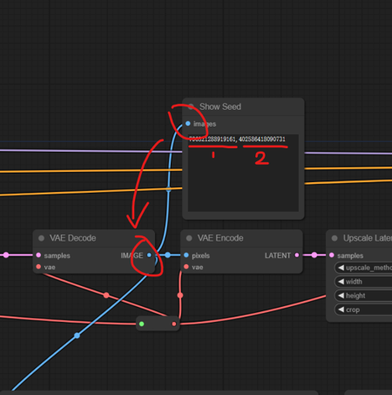Click the 'LATENT' output label in VAE Encode
The width and height of the screenshot is (392, 395).
278,255
